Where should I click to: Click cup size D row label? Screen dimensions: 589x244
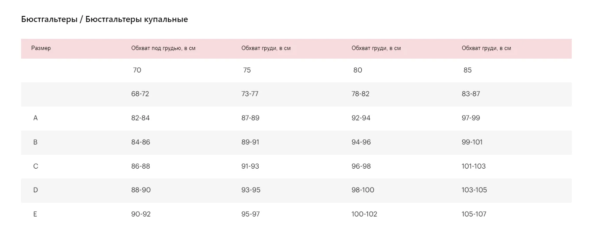[35, 190]
